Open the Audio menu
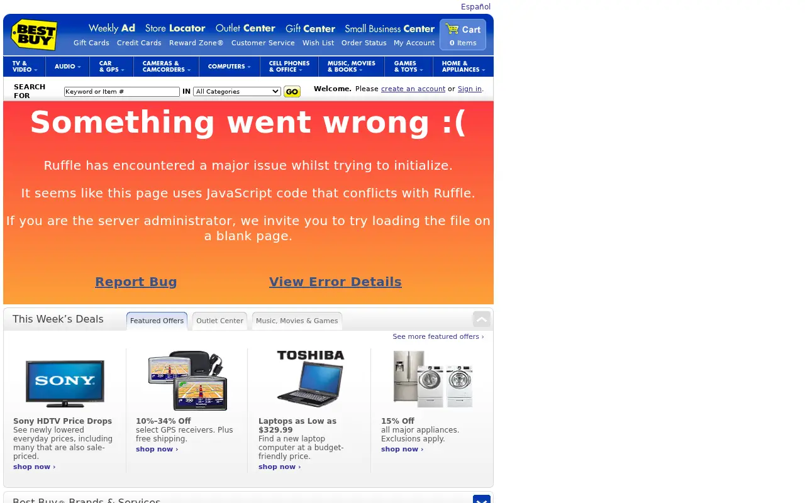 coord(67,67)
